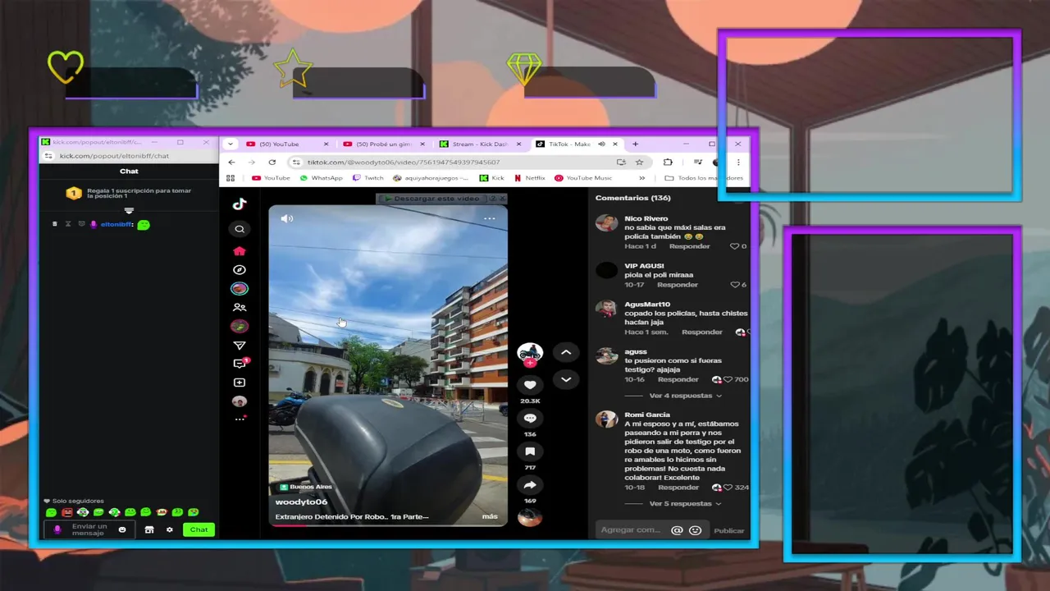Expand Ver 5 respuestas under Romi Garcia's comment
1050x591 pixels.
coord(685,504)
